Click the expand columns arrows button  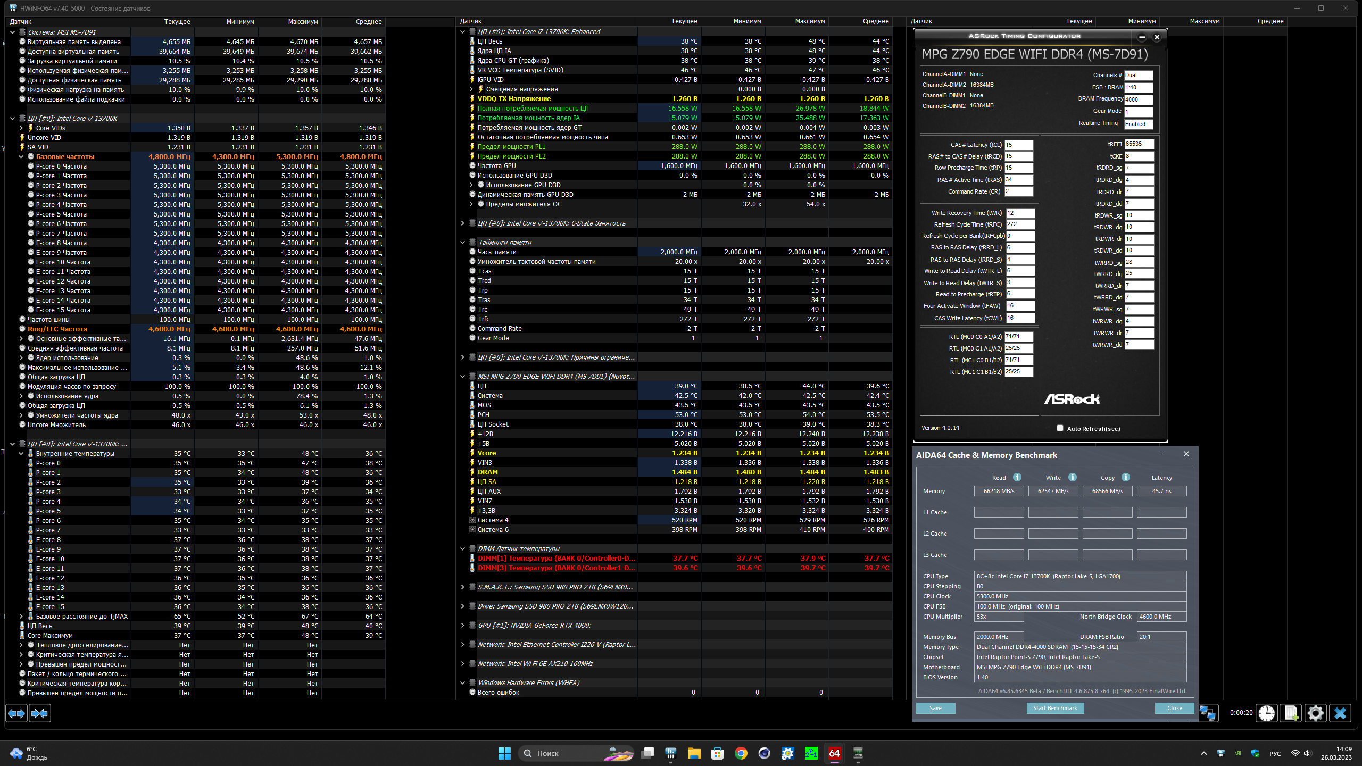click(x=16, y=713)
